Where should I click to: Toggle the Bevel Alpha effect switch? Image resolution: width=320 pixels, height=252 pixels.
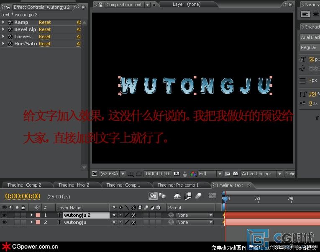point(10,29)
